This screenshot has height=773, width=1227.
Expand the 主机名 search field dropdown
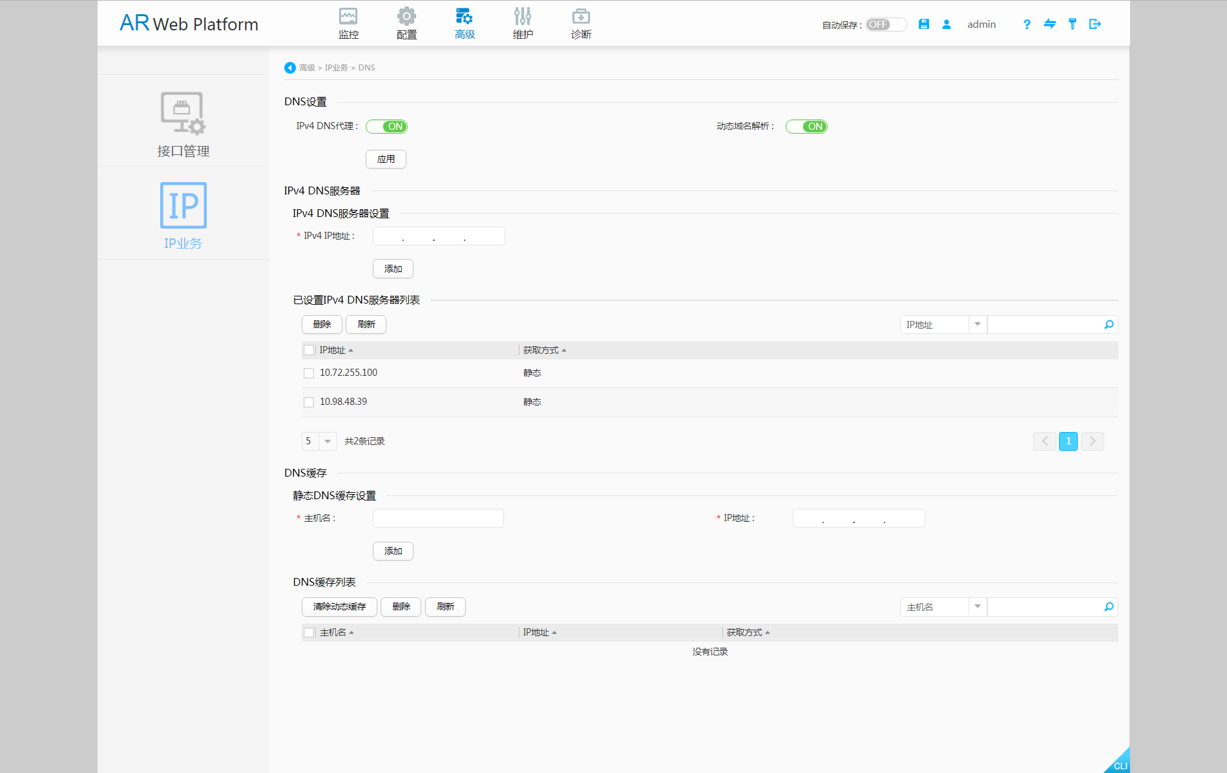978,606
